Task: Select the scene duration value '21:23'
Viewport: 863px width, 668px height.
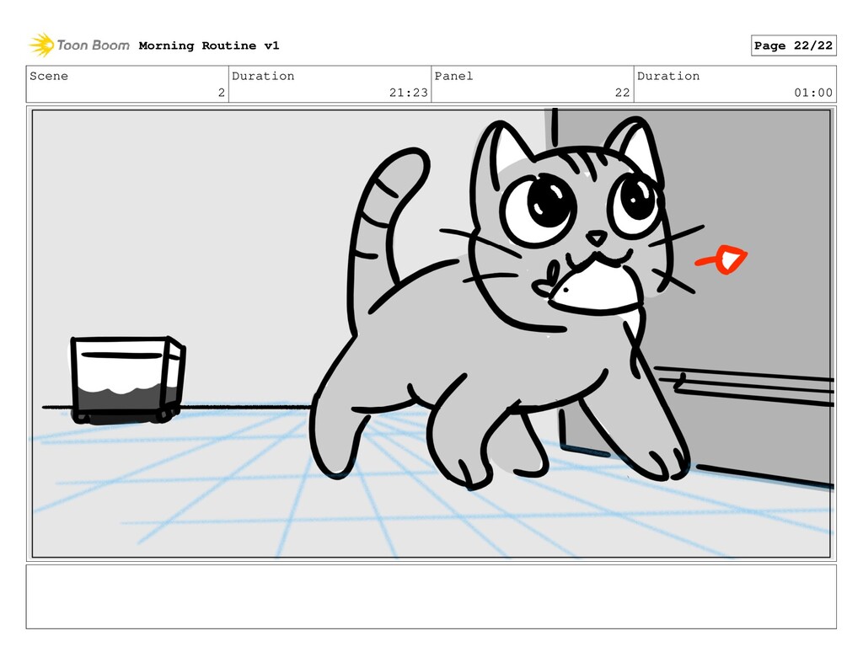Action: pos(409,93)
